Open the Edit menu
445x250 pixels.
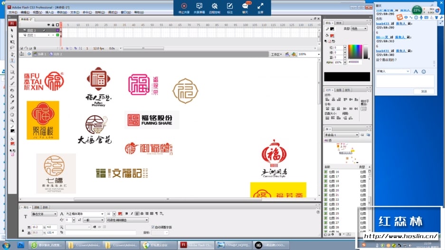[x=25, y=12]
